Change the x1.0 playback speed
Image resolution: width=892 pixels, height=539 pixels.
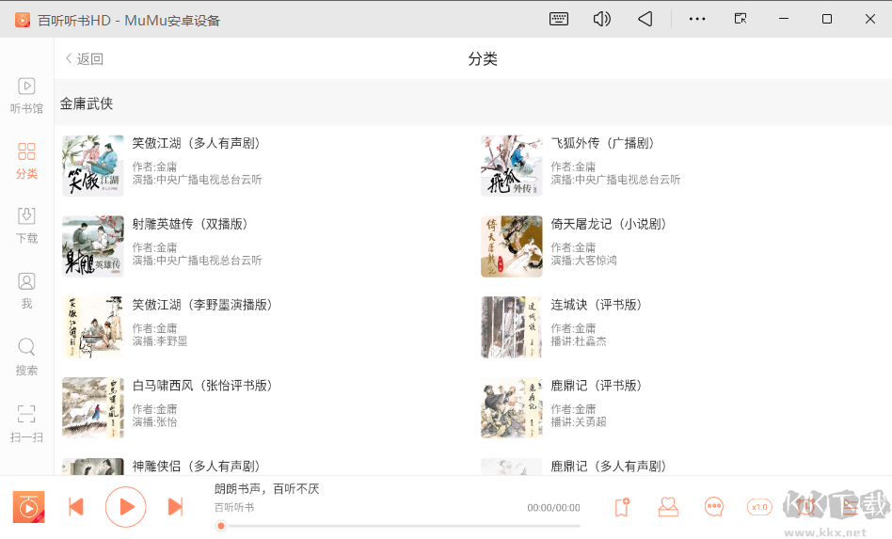(759, 507)
